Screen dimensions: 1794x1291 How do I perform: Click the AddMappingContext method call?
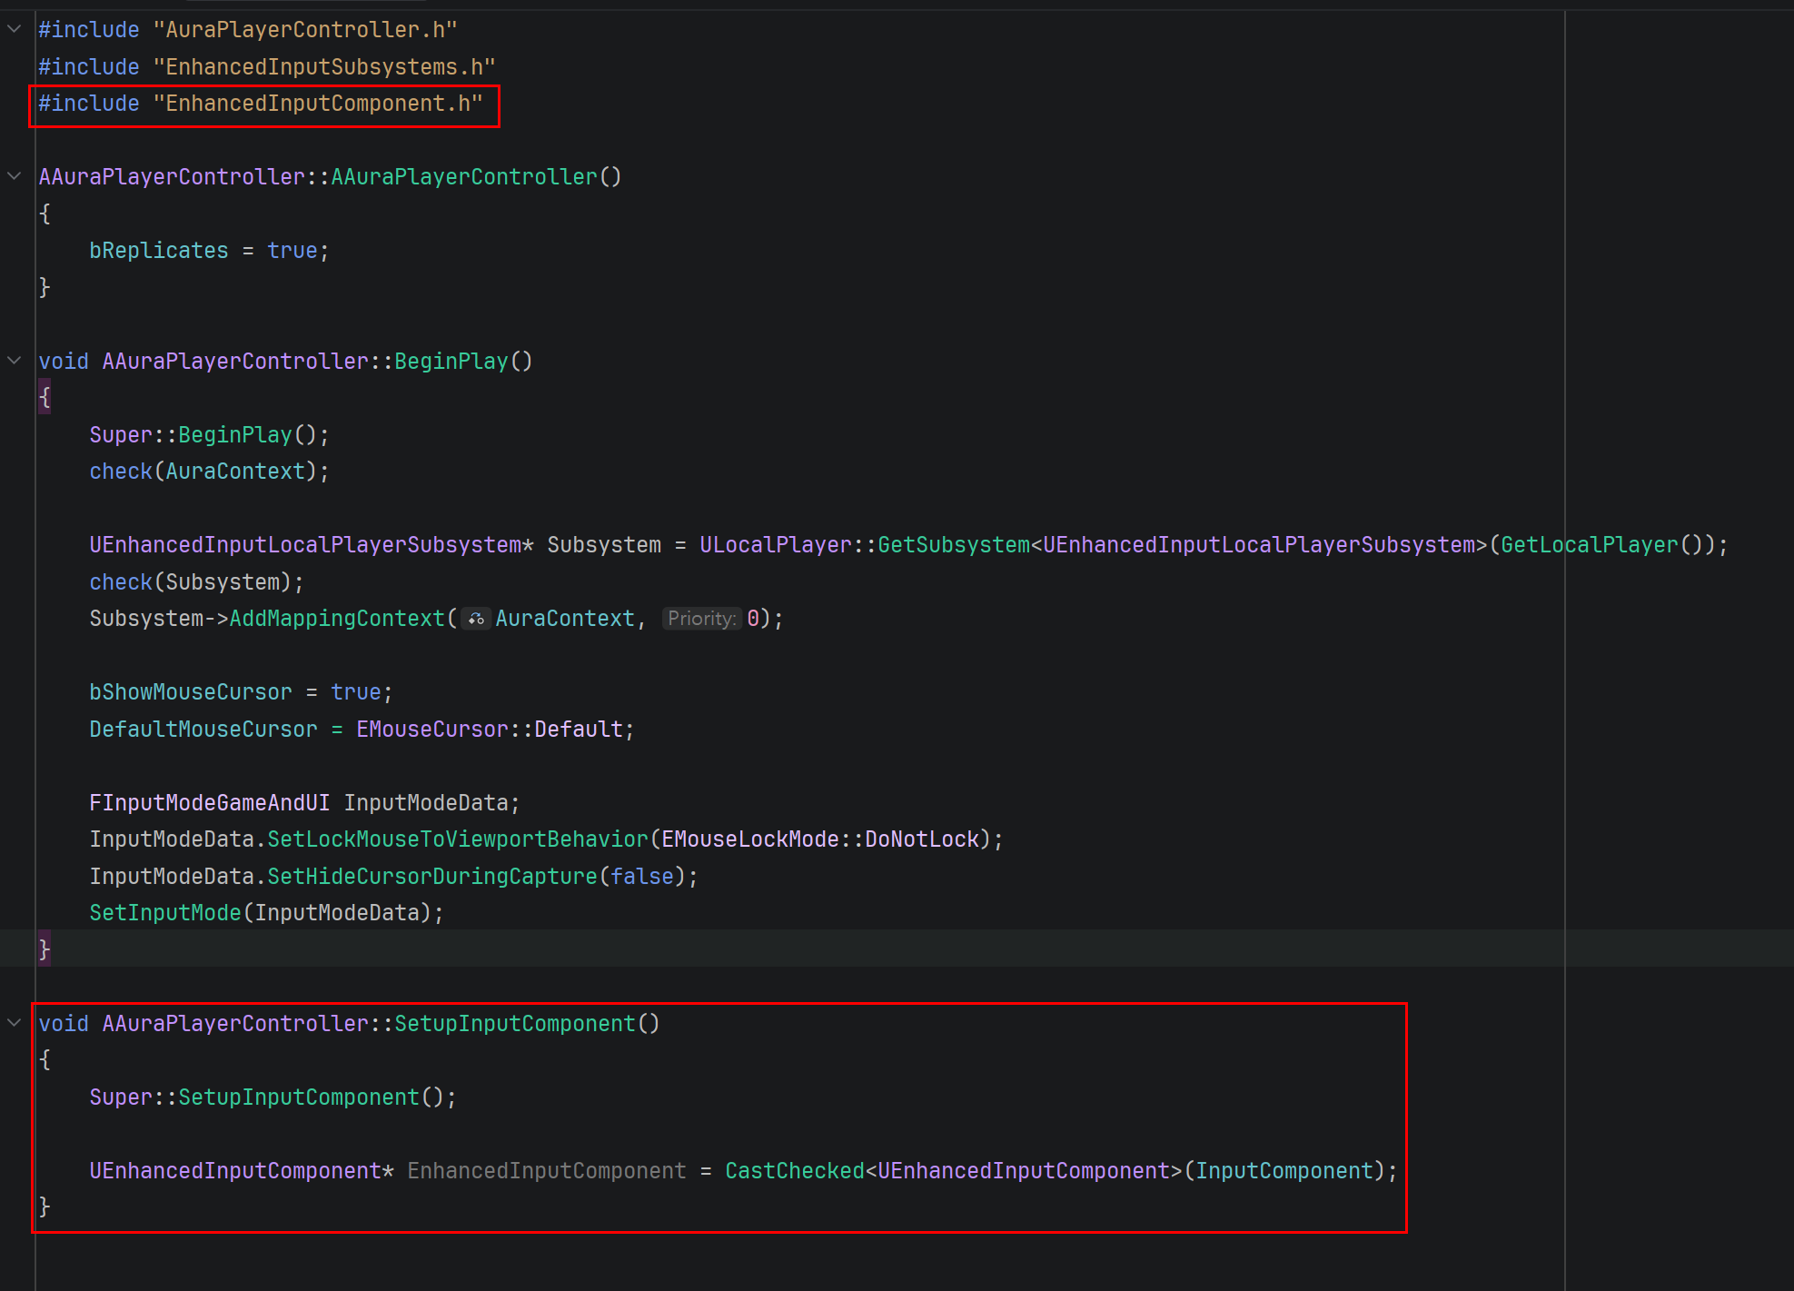click(x=336, y=619)
